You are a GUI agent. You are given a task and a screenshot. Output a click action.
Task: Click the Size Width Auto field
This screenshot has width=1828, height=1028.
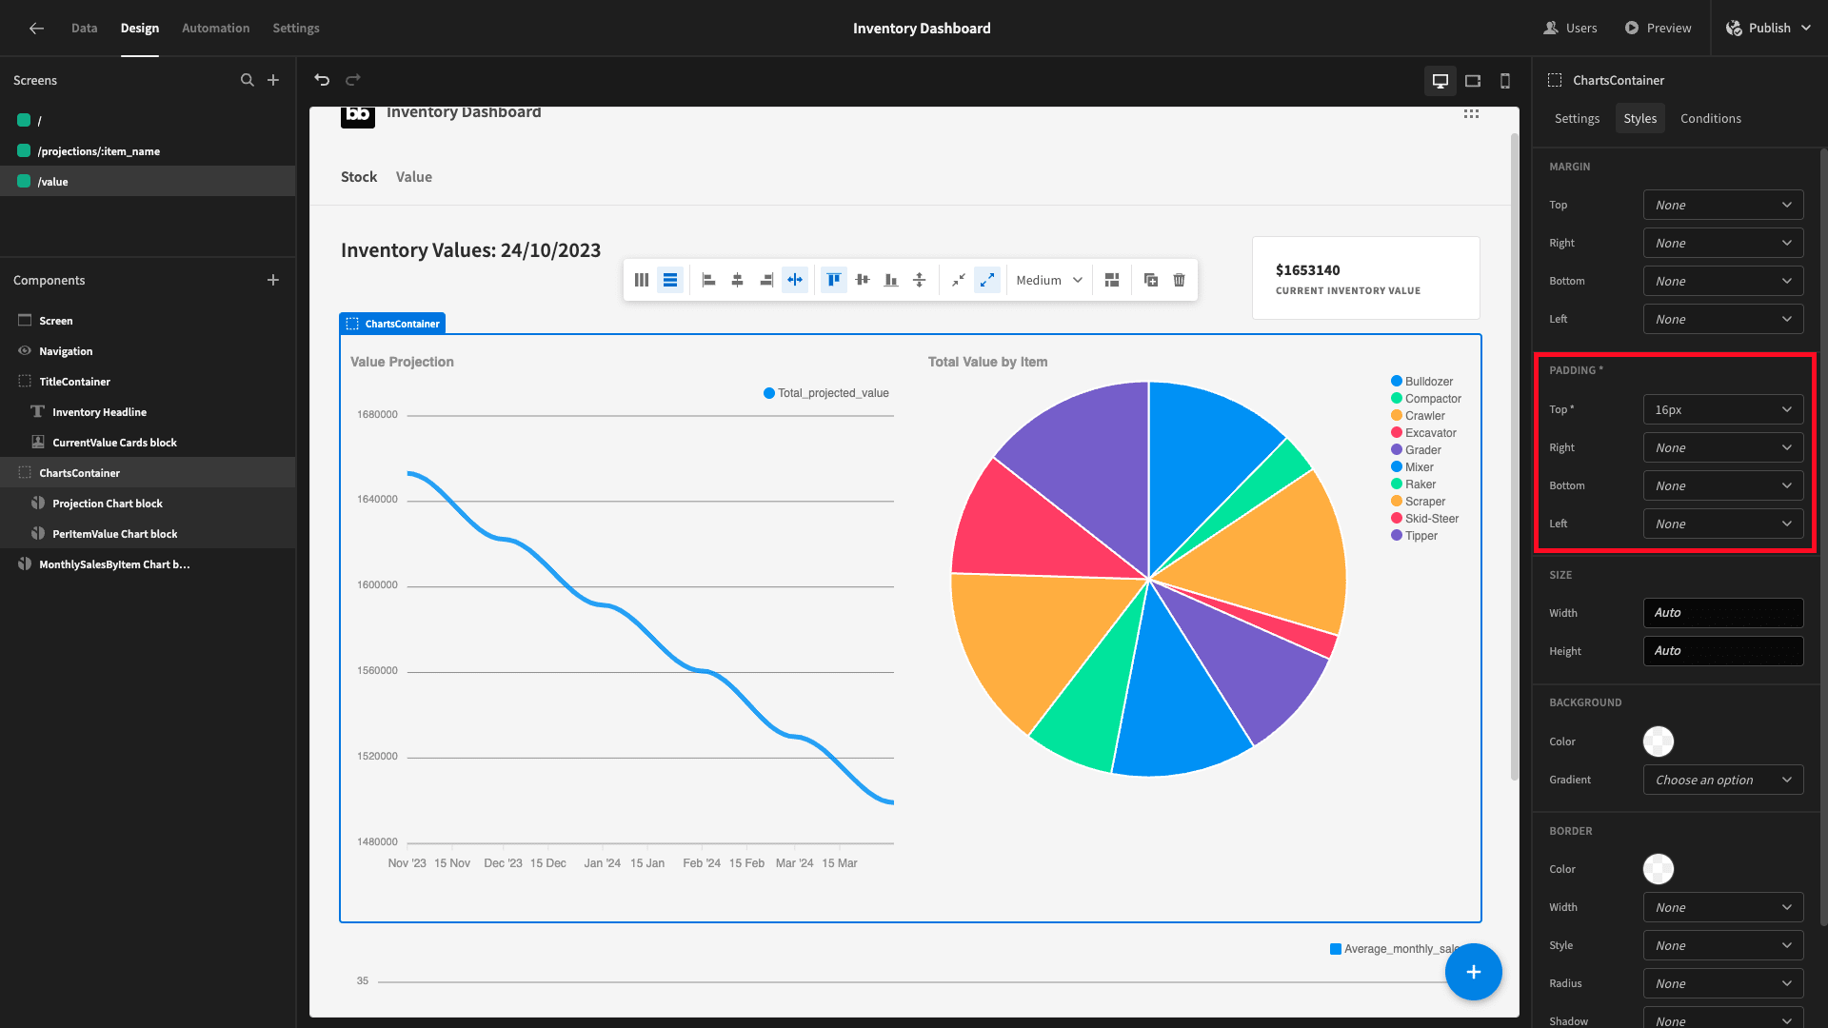(x=1723, y=613)
